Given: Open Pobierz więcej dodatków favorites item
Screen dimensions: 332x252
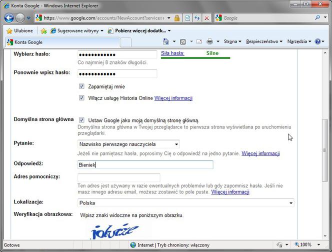Looking at the screenshot, I should pyautogui.click(x=139, y=30).
